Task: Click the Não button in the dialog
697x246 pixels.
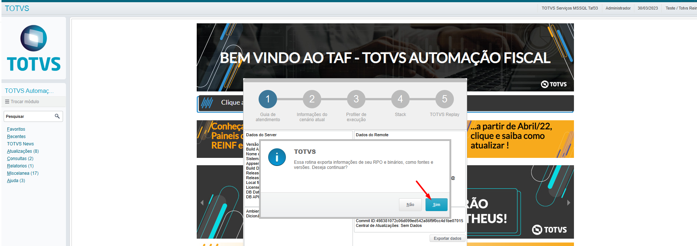Action: (x=410, y=205)
